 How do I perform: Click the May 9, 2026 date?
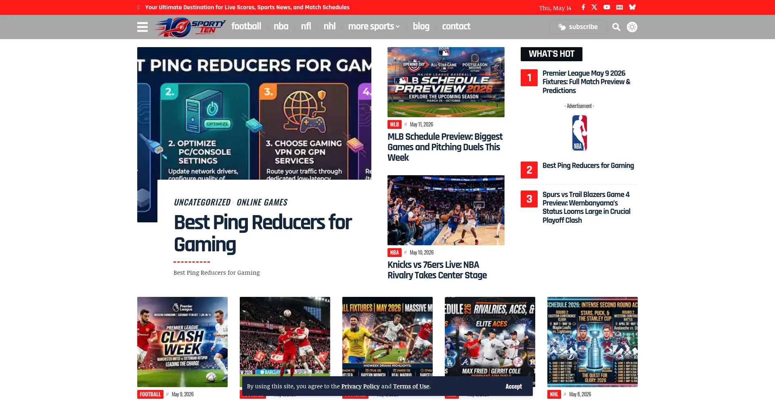coord(182,394)
